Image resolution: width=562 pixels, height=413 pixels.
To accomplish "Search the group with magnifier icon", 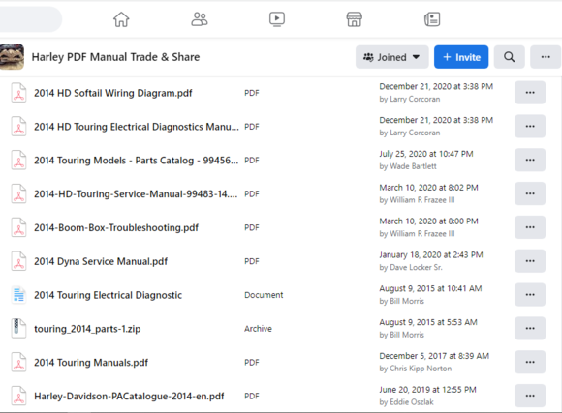I will coord(510,57).
